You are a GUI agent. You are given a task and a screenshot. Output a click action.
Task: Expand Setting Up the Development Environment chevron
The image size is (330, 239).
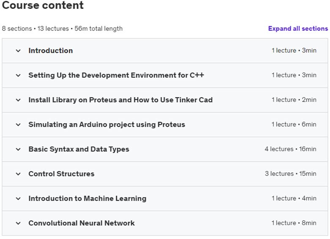pos(18,76)
